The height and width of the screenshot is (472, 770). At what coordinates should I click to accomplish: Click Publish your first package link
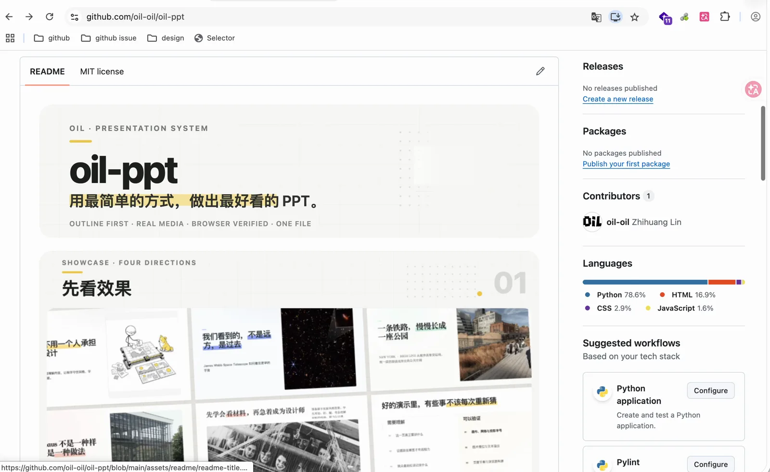click(x=626, y=164)
